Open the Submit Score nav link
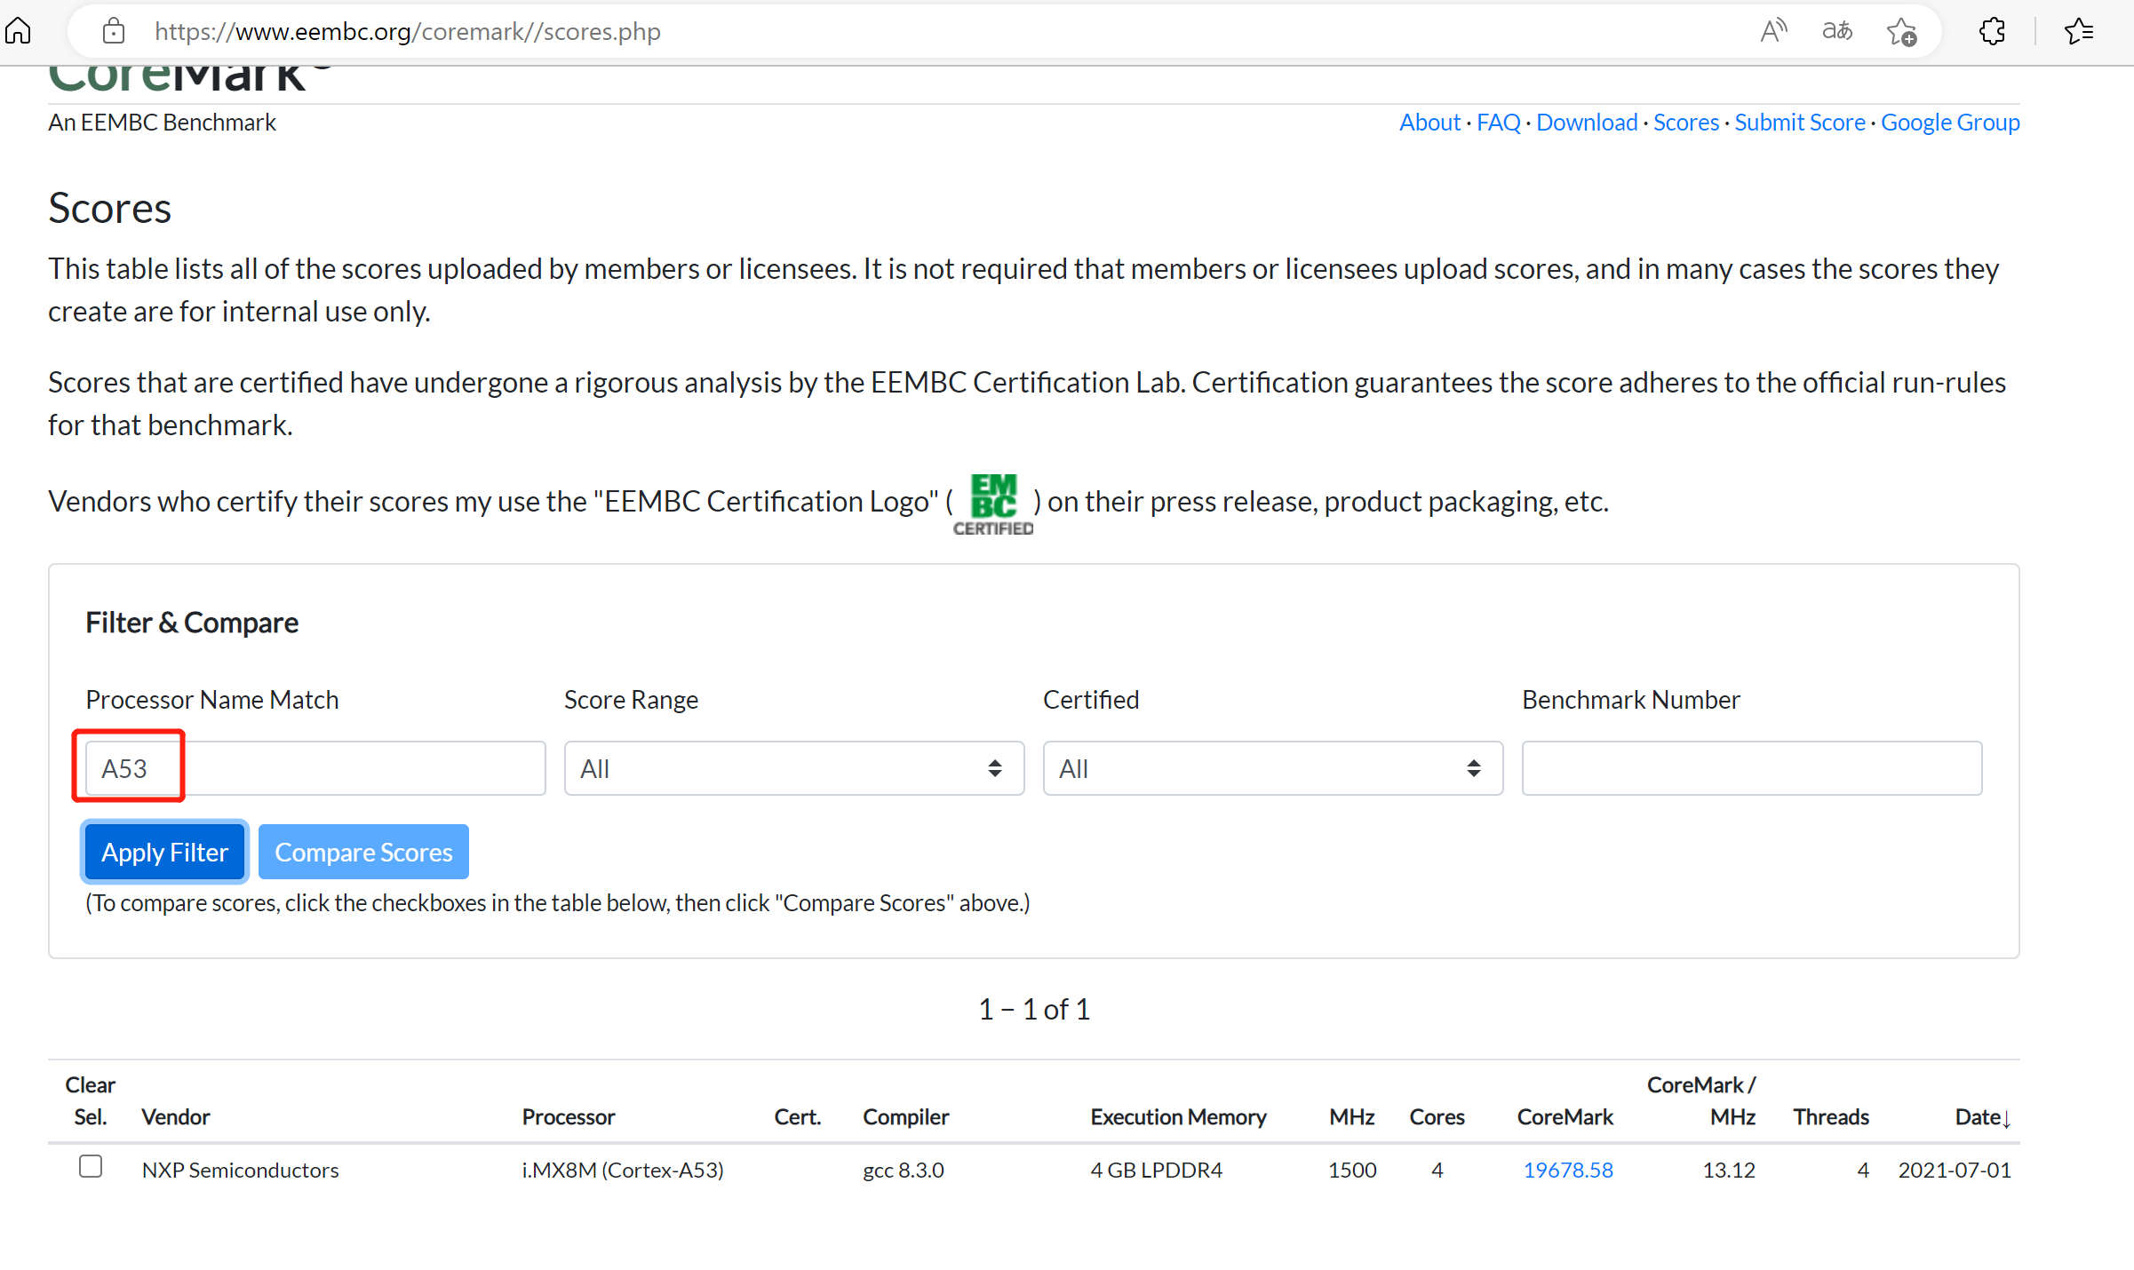2134x1270 pixels. coord(1799,122)
